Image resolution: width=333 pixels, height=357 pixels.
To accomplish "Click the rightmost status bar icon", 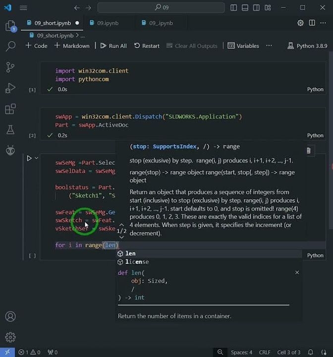I will (x=324, y=352).
